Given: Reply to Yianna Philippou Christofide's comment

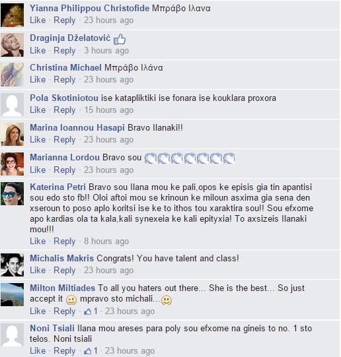Looking at the screenshot, I should [x=65, y=20].
